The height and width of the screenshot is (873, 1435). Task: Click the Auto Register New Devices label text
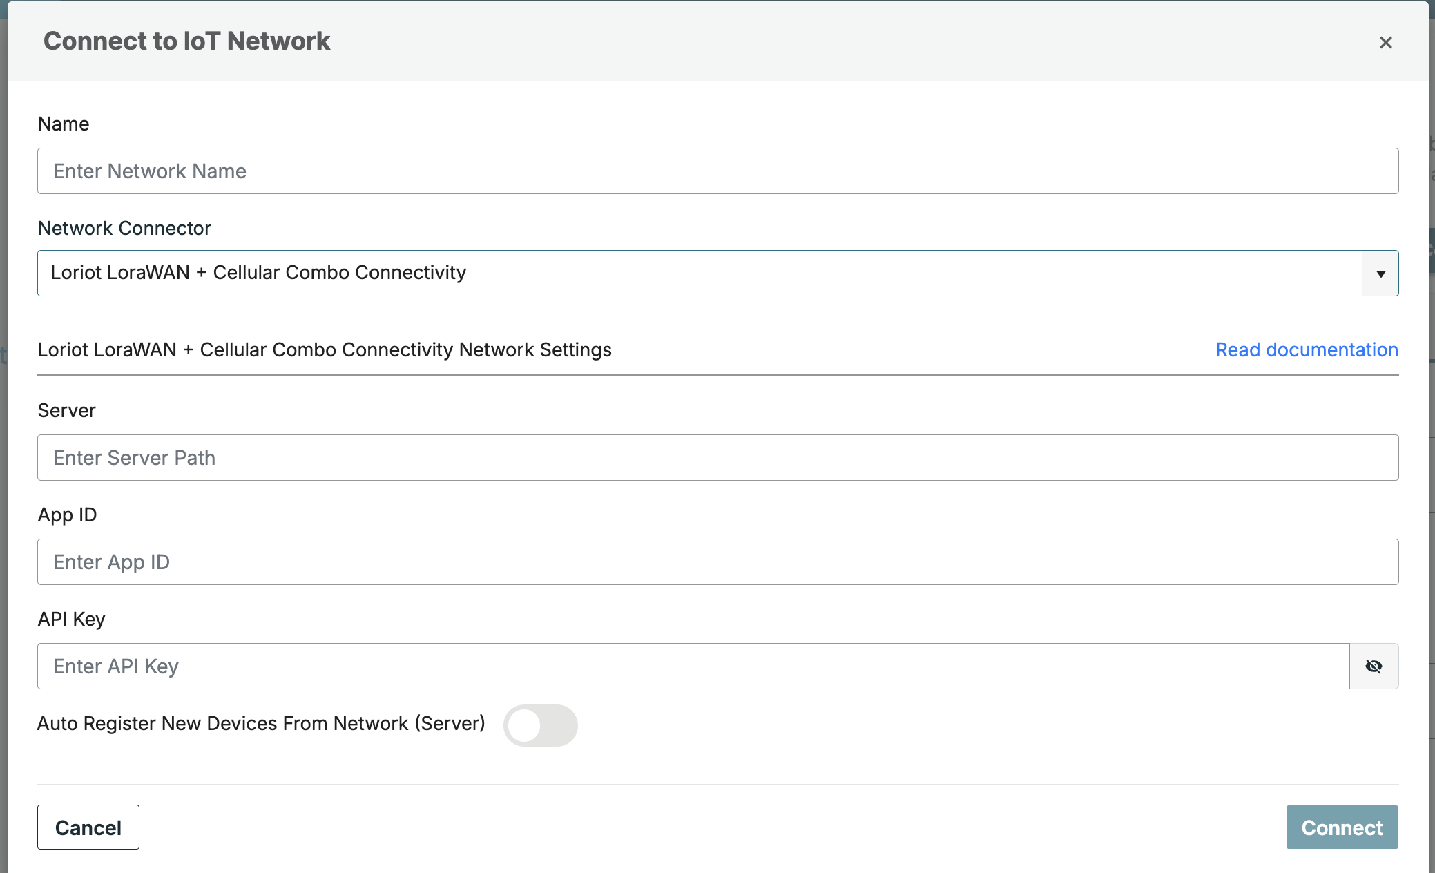click(x=261, y=724)
